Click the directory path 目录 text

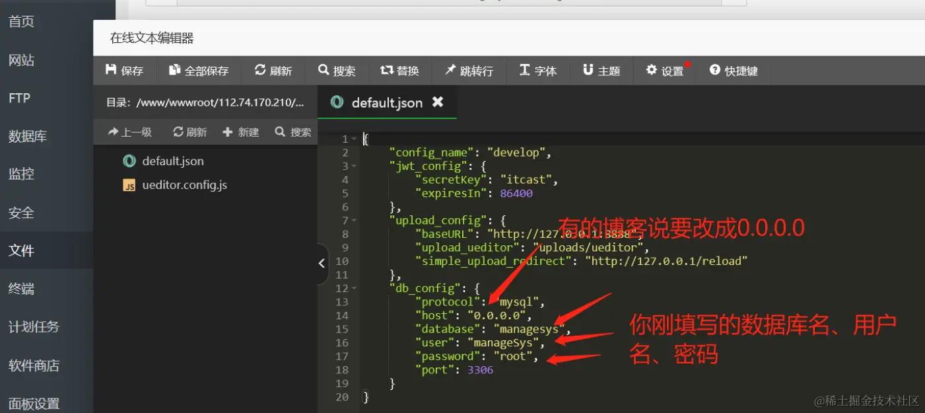[205, 102]
